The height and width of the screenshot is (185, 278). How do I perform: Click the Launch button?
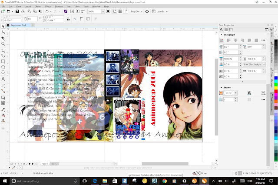tap(160, 12)
